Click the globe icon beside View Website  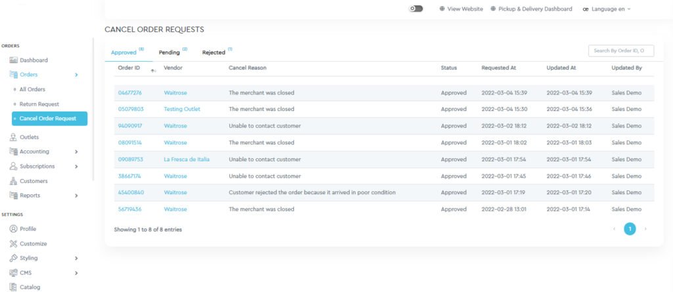click(x=442, y=9)
